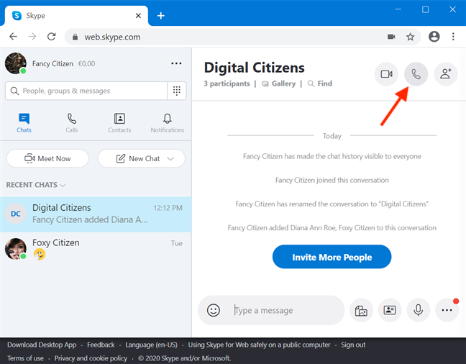Open more message options ellipsis
This screenshot has height=364, width=466.
(x=447, y=310)
